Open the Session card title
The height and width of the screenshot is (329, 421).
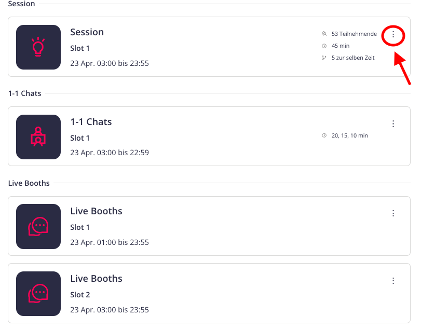[x=87, y=32]
